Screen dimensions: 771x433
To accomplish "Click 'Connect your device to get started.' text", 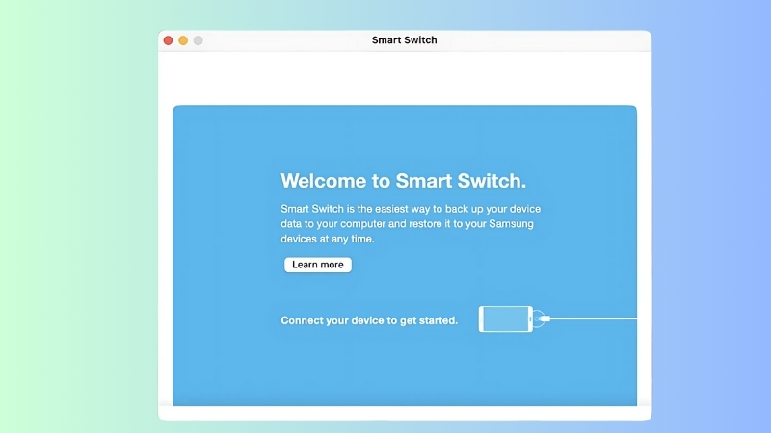I will (369, 320).
